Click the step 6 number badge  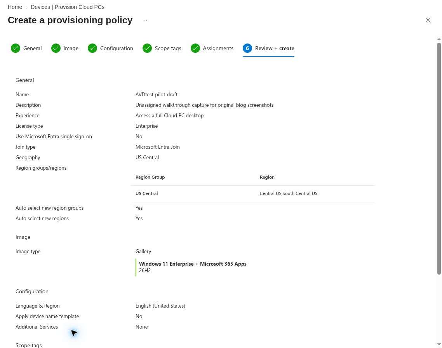click(x=247, y=49)
